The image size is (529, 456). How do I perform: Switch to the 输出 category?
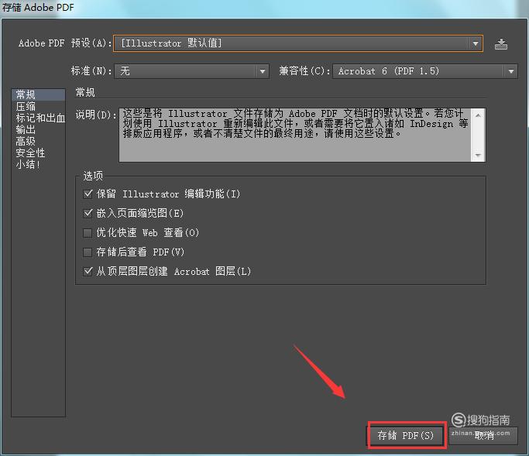pyautogui.click(x=38, y=129)
